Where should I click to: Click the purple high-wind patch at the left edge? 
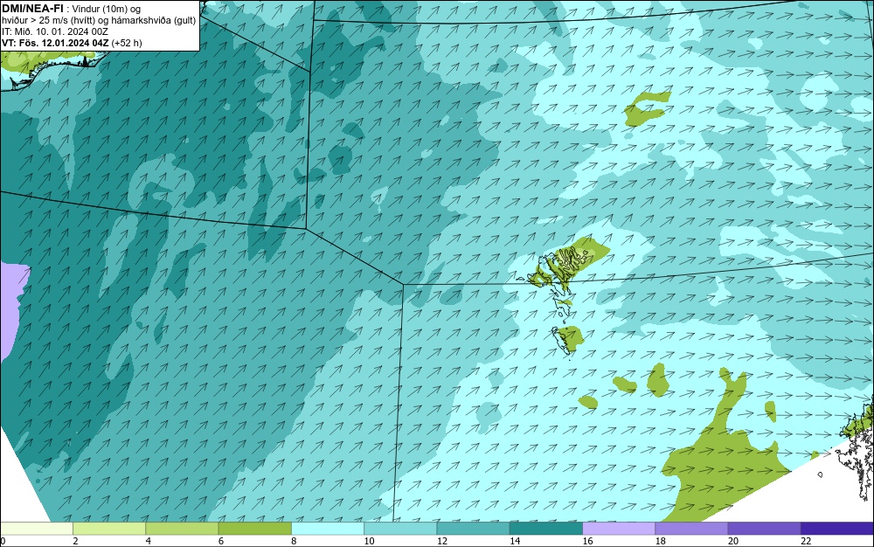tap(12, 310)
